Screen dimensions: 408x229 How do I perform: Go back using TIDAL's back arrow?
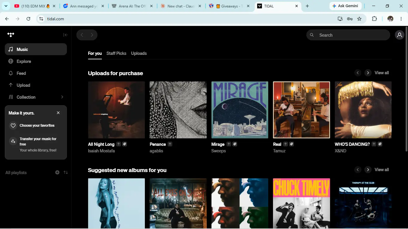click(x=82, y=35)
